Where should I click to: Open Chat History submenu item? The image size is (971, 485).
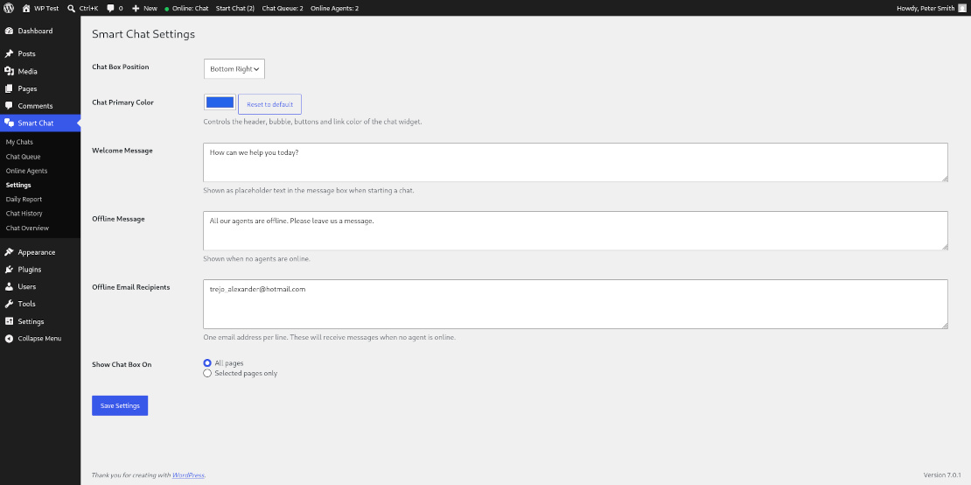24,214
